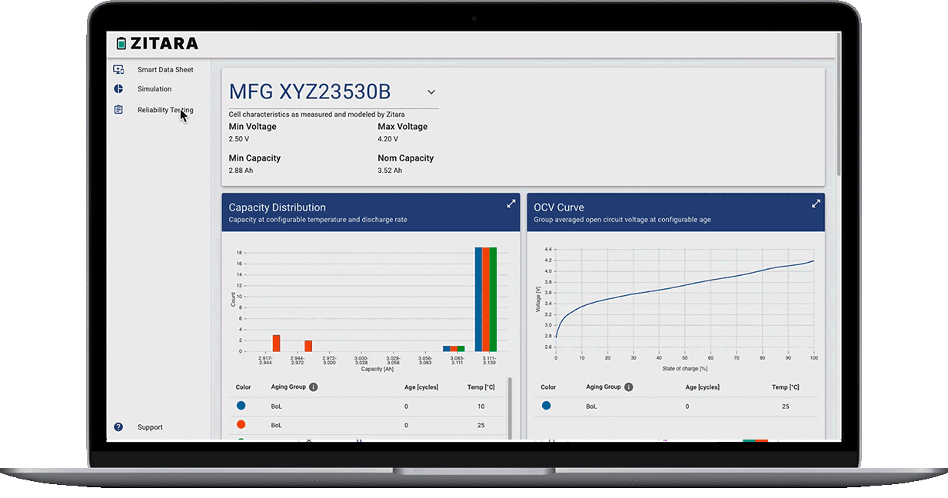Expand the OCV Curve chart fullscreen

[816, 204]
